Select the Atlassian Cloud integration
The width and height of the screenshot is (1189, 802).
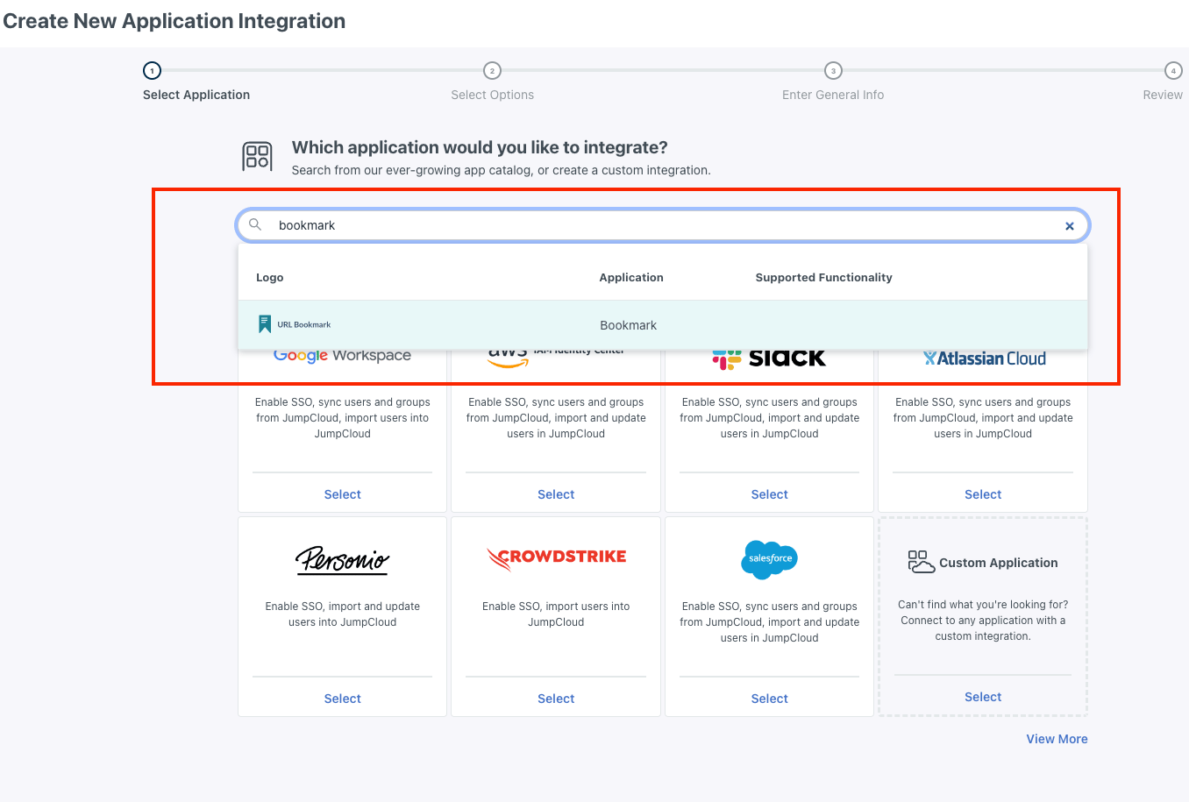pos(983,494)
